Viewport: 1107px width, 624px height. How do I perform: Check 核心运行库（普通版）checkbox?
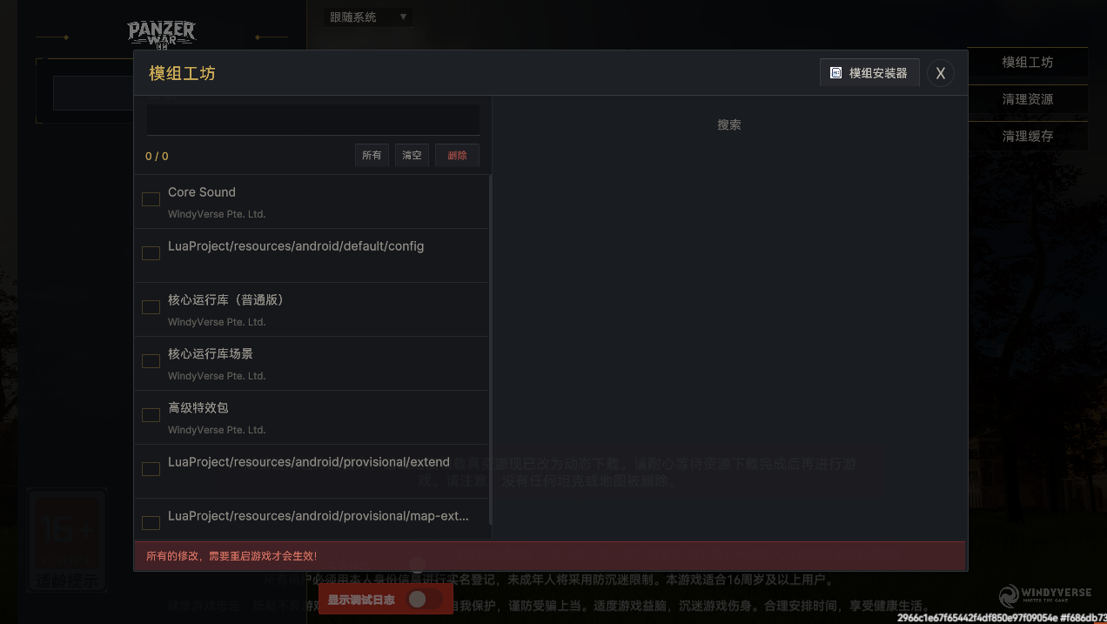(151, 307)
